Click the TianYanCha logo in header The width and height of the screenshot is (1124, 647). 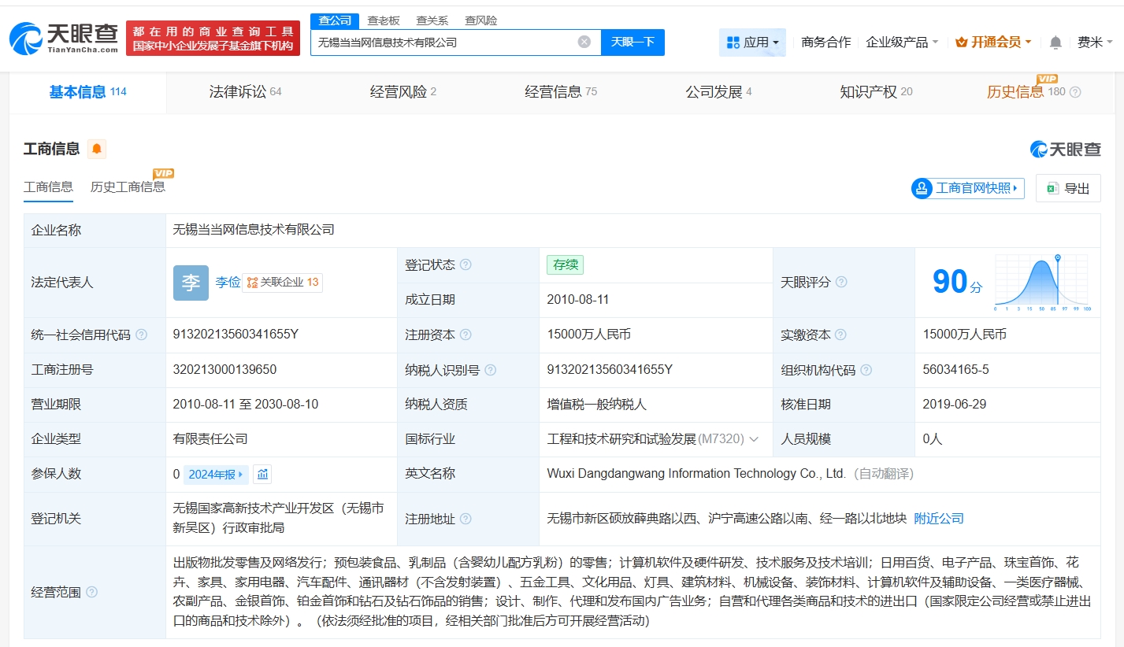63,38
